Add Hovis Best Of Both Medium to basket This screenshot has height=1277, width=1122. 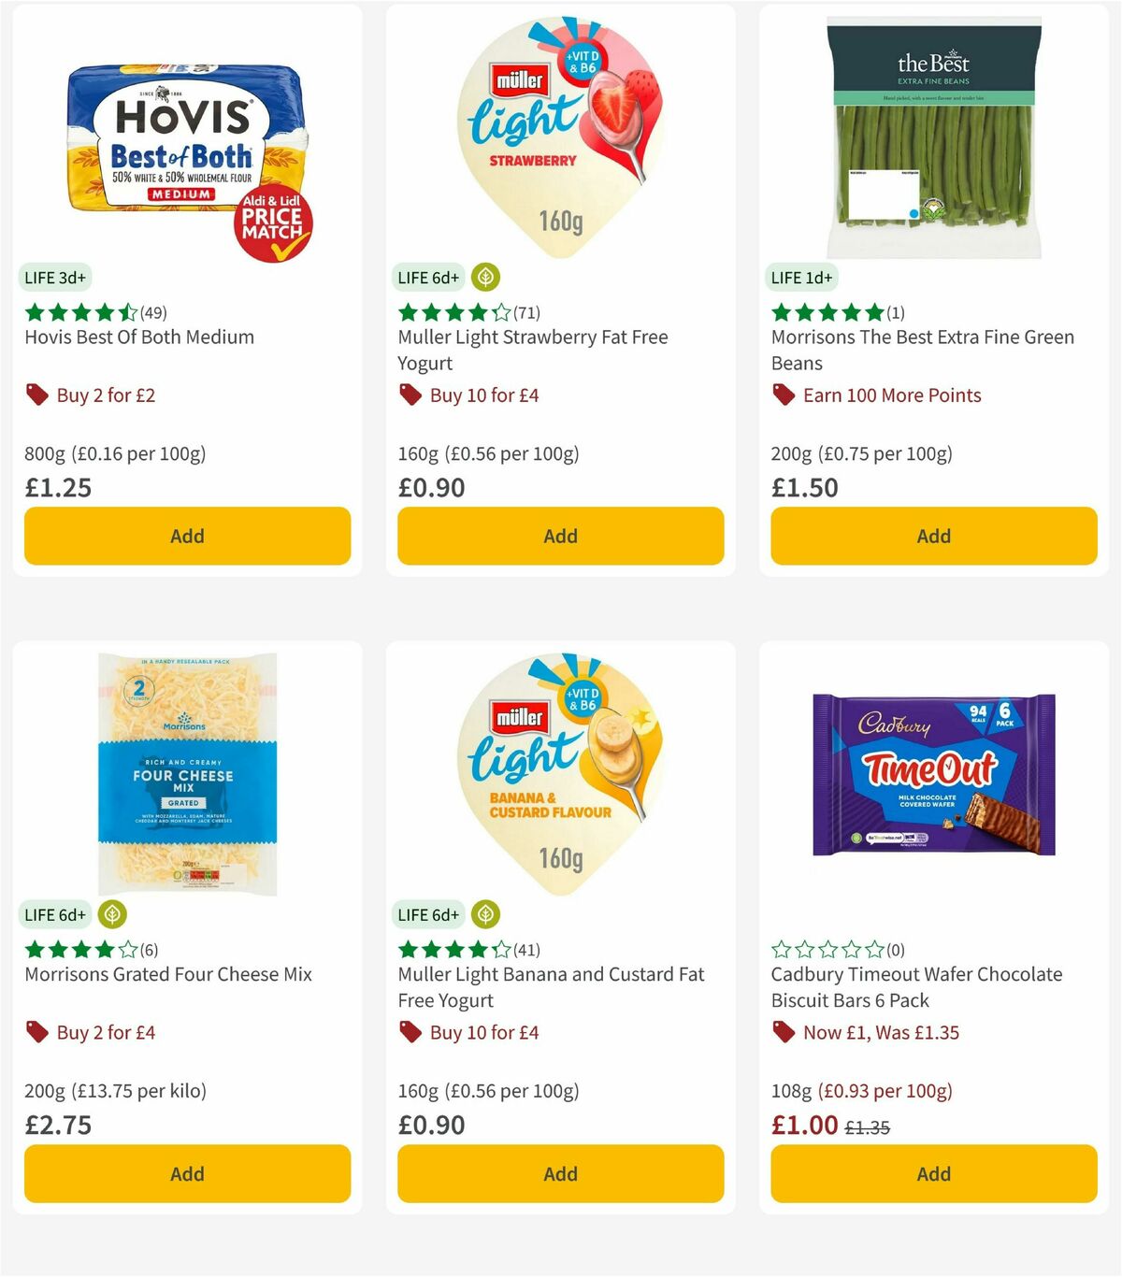pyautogui.click(x=187, y=536)
